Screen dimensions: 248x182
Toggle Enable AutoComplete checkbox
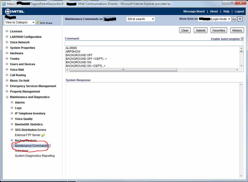coord(242,39)
